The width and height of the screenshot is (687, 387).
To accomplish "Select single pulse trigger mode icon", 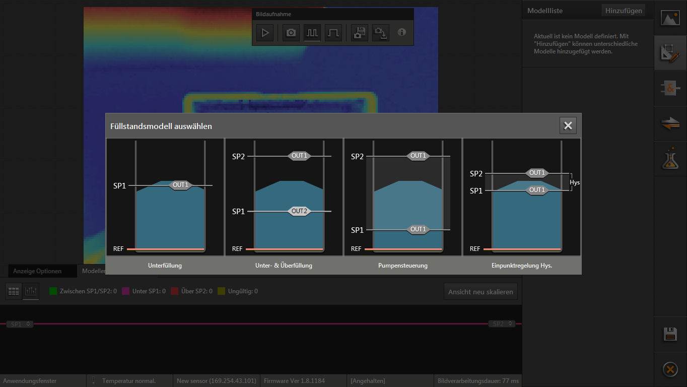I will 333,33.
